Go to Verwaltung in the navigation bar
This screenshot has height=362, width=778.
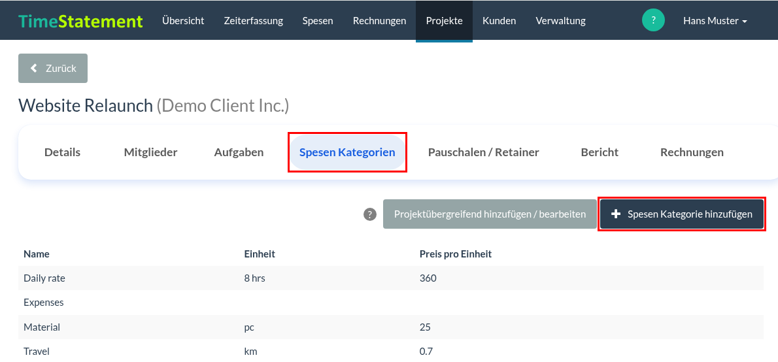pyautogui.click(x=561, y=21)
